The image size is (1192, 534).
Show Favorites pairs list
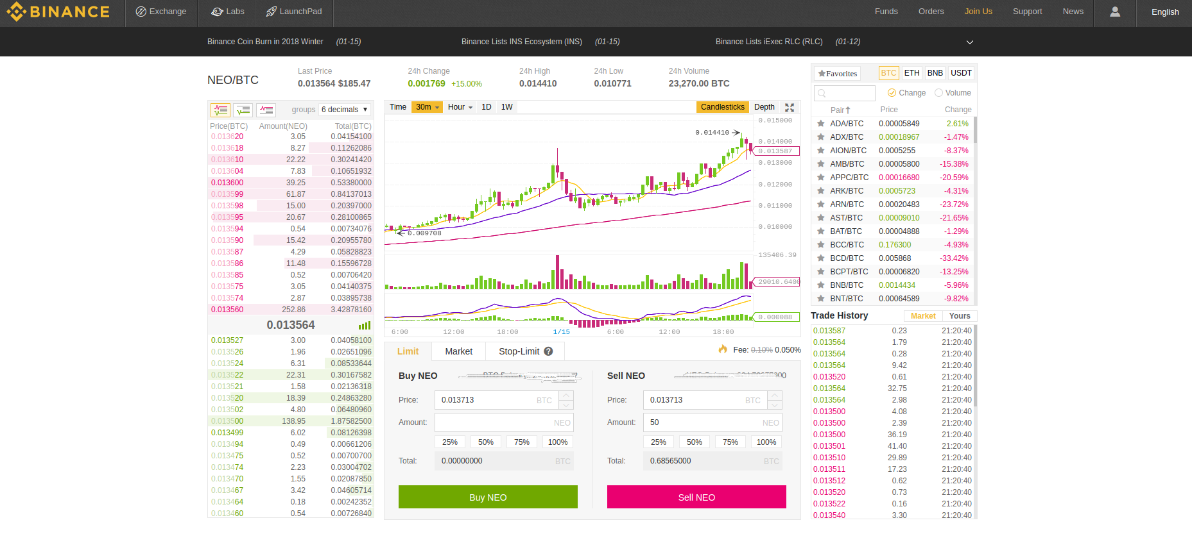coord(837,74)
